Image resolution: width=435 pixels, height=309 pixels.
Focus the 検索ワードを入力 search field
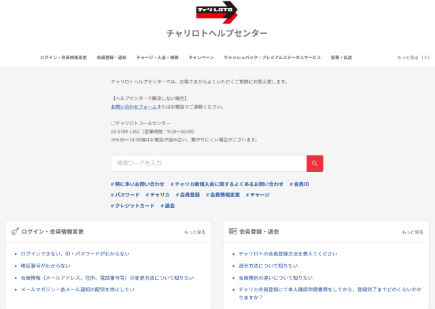tap(209, 163)
